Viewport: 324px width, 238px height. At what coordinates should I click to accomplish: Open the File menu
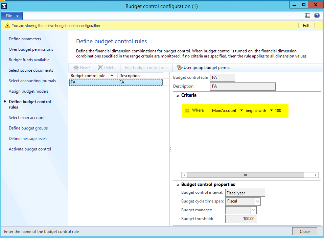pyautogui.click(x=12, y=16)
